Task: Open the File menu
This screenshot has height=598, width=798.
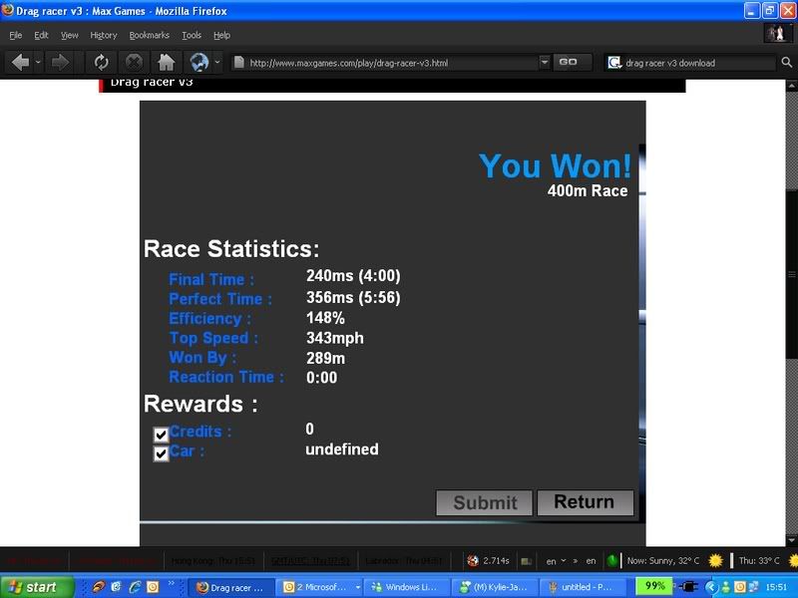Action: point(16,35)
